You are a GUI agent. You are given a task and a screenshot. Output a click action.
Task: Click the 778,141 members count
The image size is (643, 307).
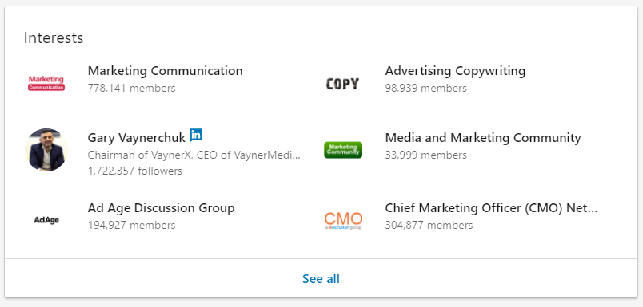click(132, 89)
